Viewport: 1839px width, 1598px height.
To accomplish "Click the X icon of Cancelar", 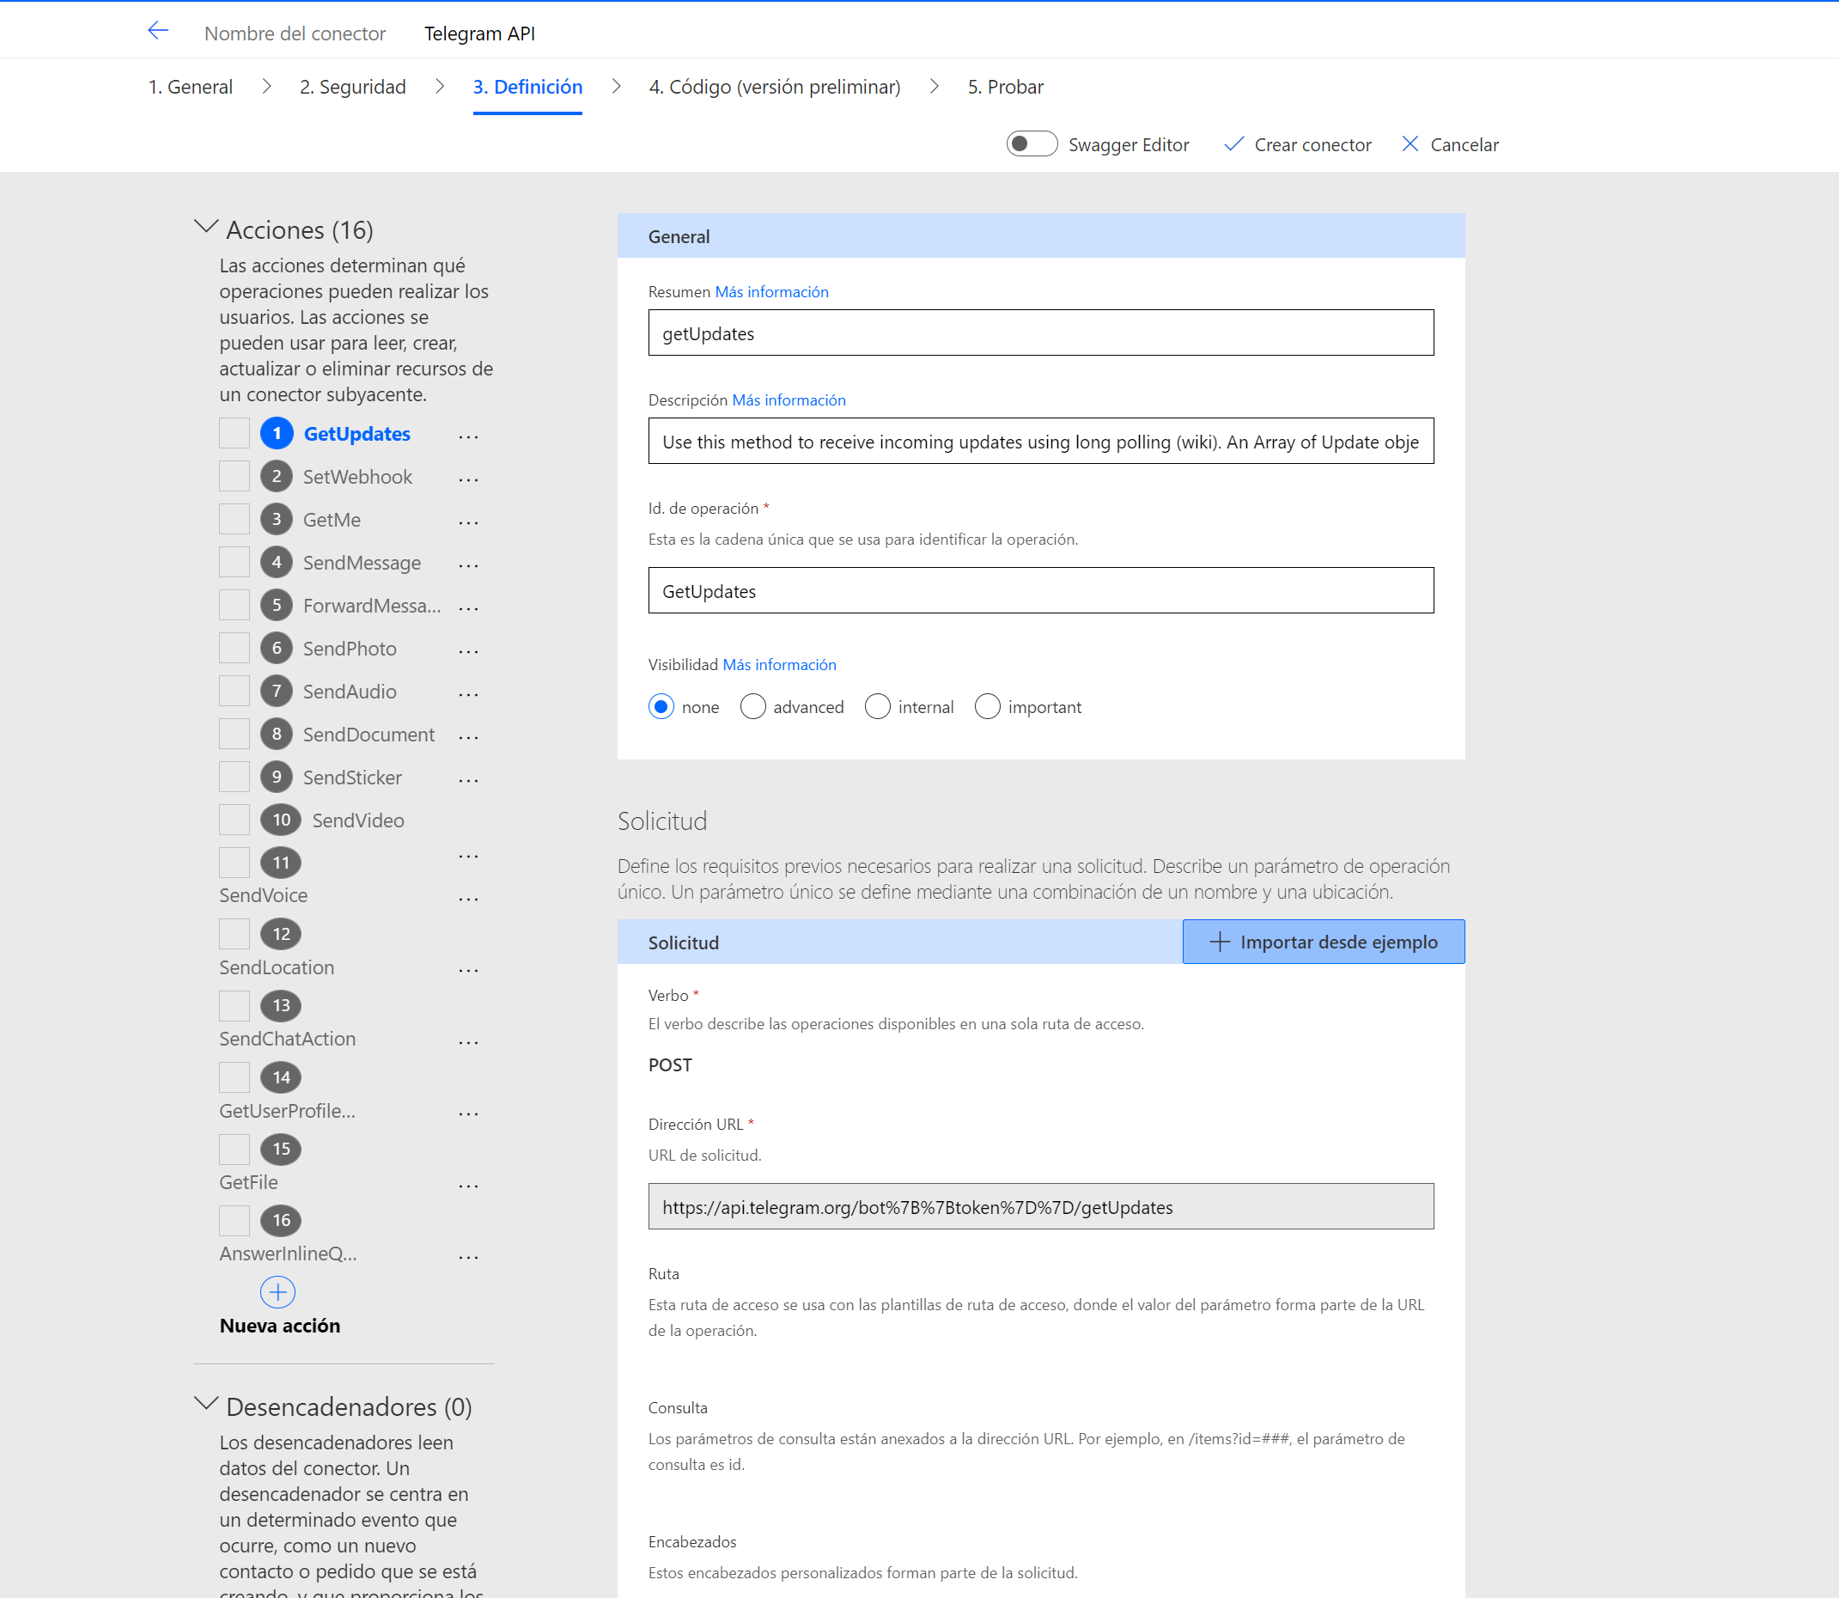I will [x=1410, y=143].
